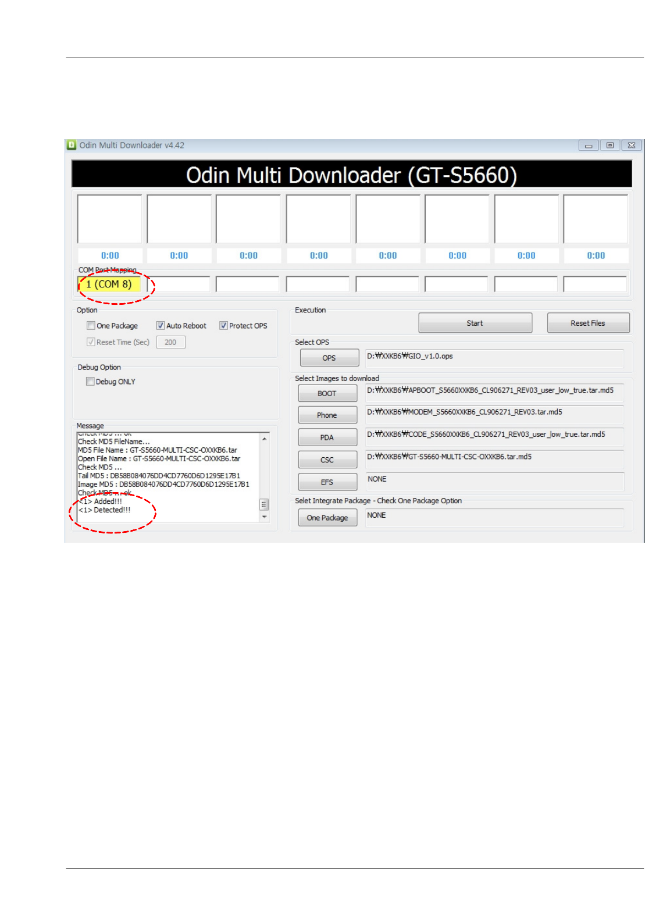Click the CSC file button
Image resolution: width=645 pixels, height=904 pixels.
[x=327, y=460]
